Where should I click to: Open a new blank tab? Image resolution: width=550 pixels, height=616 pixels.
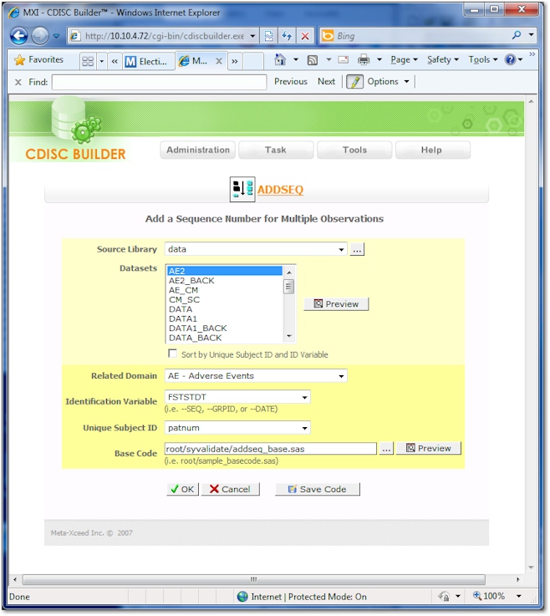click(x=253, y=61)
